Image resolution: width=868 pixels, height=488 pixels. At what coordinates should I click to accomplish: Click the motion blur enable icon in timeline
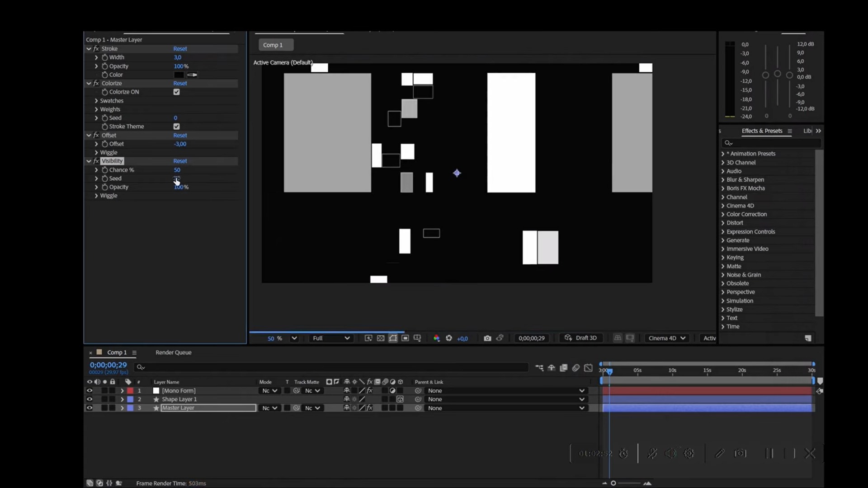[576, 368]
